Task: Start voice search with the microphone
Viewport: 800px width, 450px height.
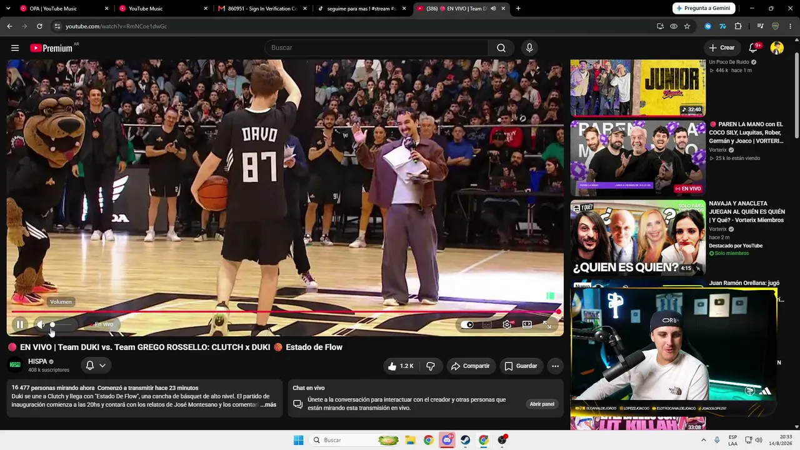Action: click(529, 48)
